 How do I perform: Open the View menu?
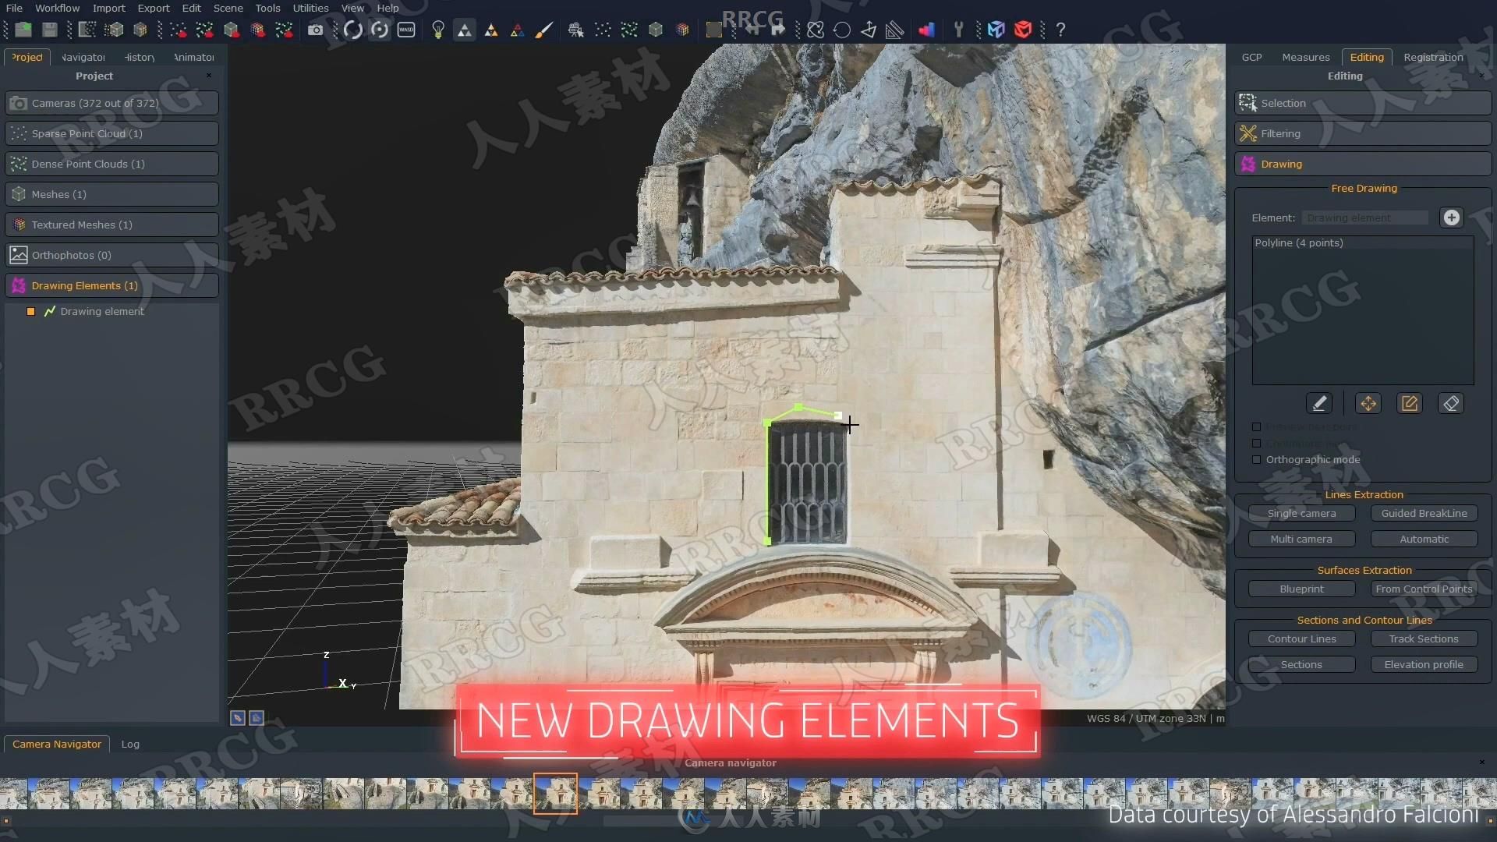click(352, 9)
